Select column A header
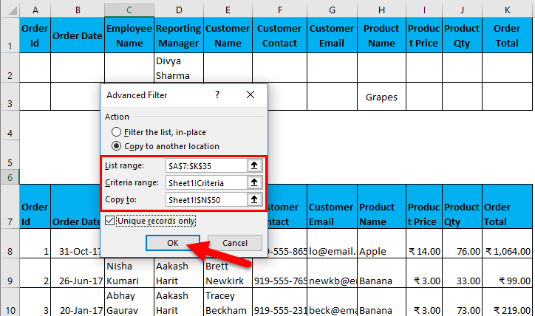The width and height of the screenshot is (535, 316). point(35,10)
